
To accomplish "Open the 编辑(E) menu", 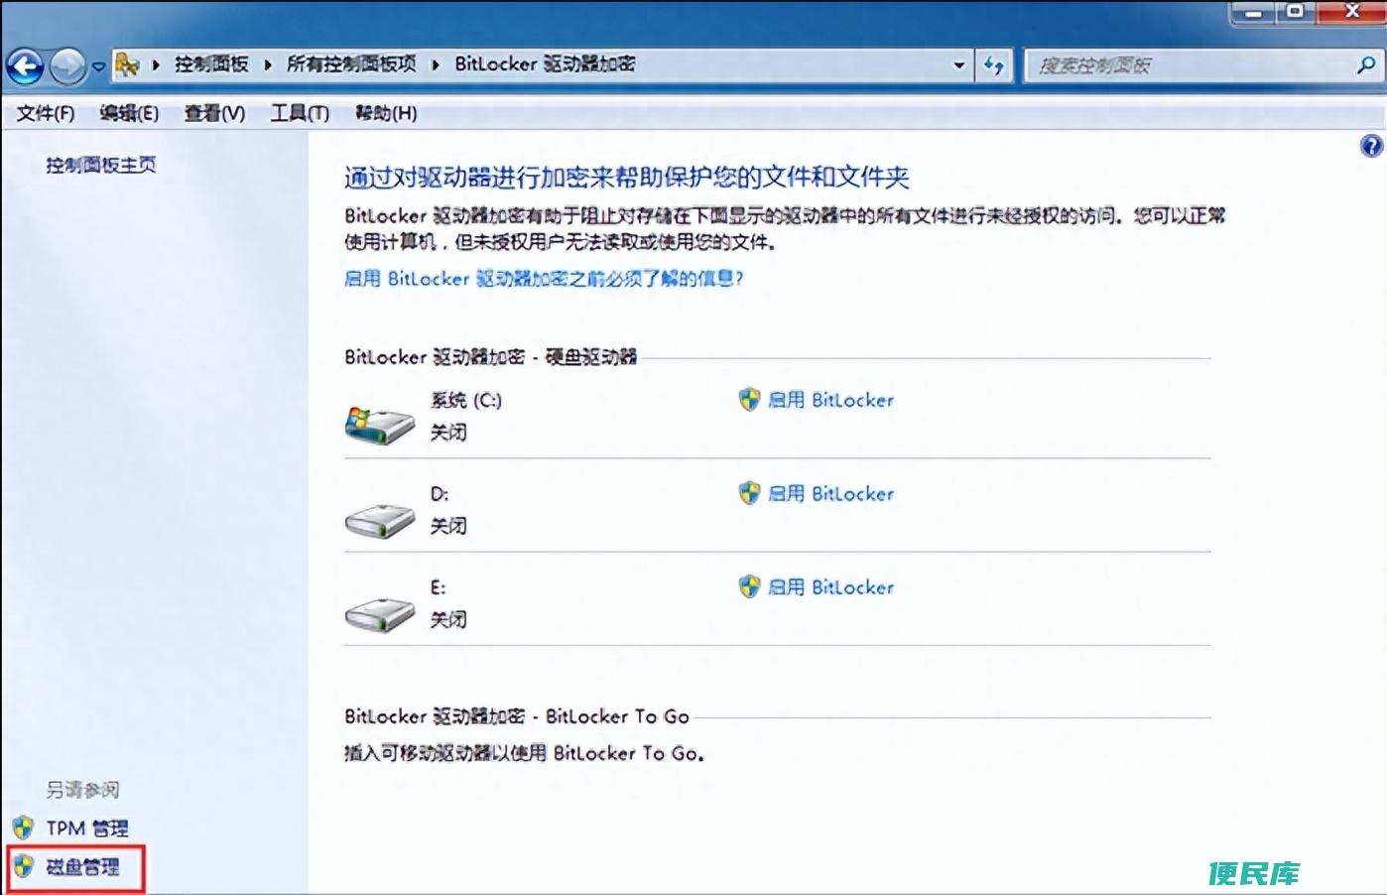I will (x=129, y=113).
